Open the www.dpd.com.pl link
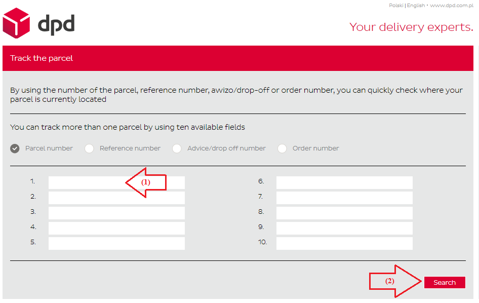 pos(451,6)
